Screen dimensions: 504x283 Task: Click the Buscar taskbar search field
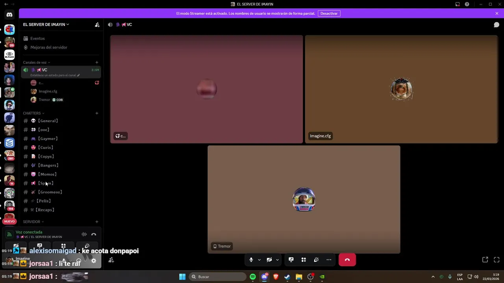pos(217,277)
